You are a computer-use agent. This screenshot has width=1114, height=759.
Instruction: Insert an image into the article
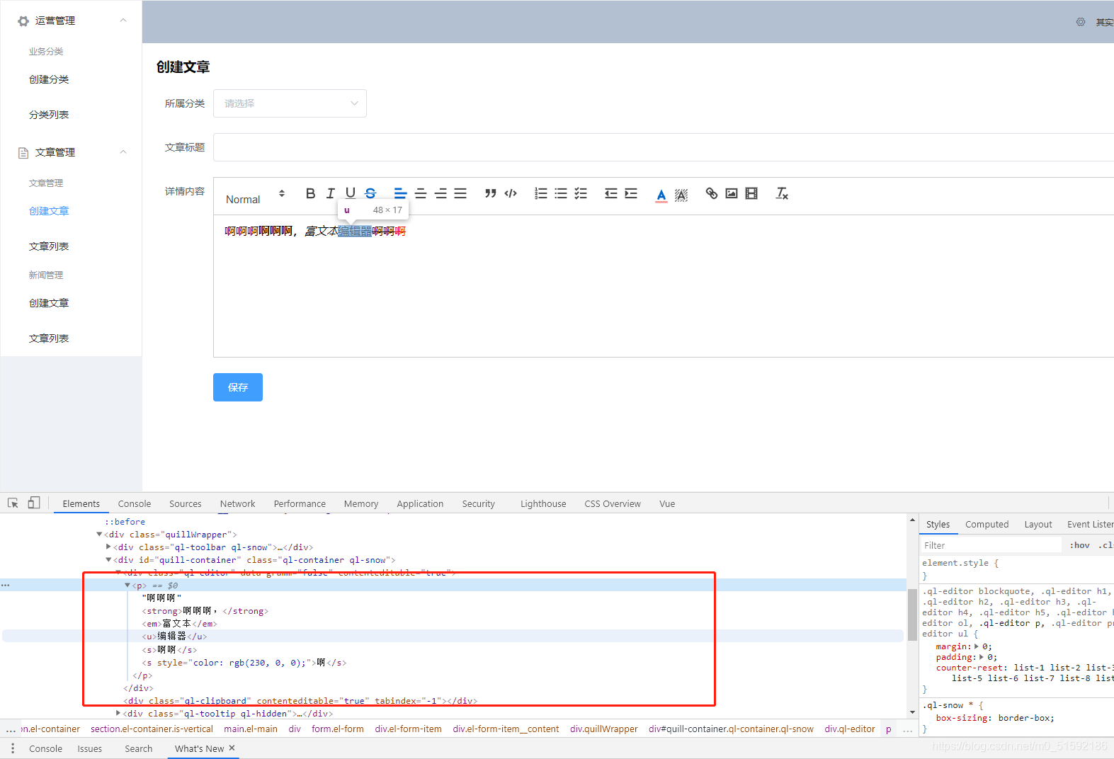[732, 193]
